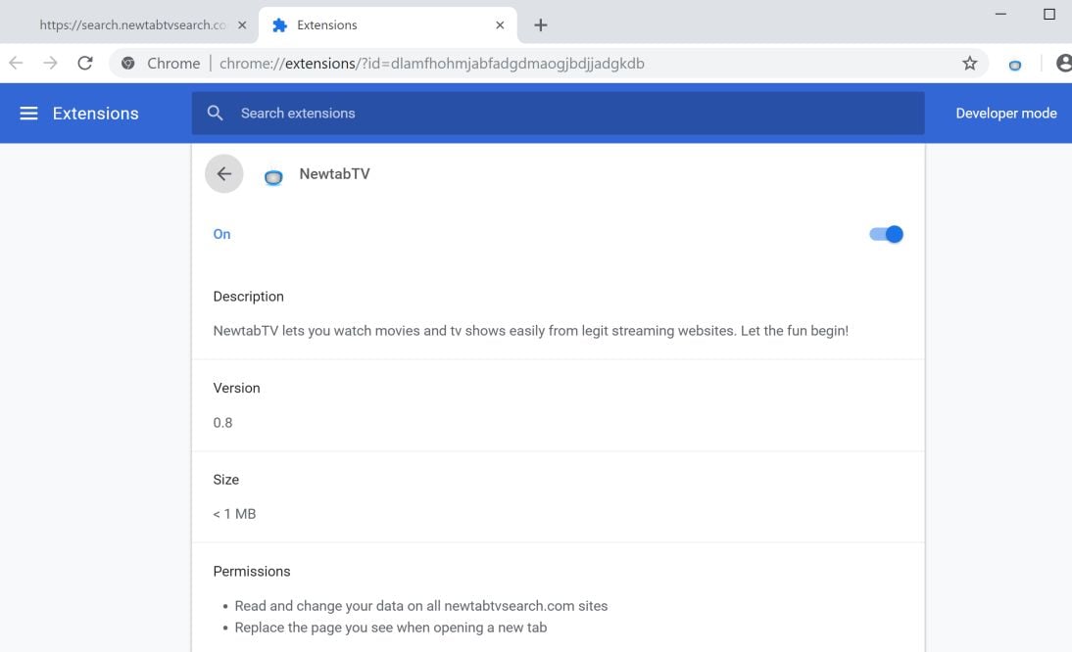Screen dimensions: 1072x652
Task: Focus the chrome://extensions address bar
Action: [x=549, y=64]
